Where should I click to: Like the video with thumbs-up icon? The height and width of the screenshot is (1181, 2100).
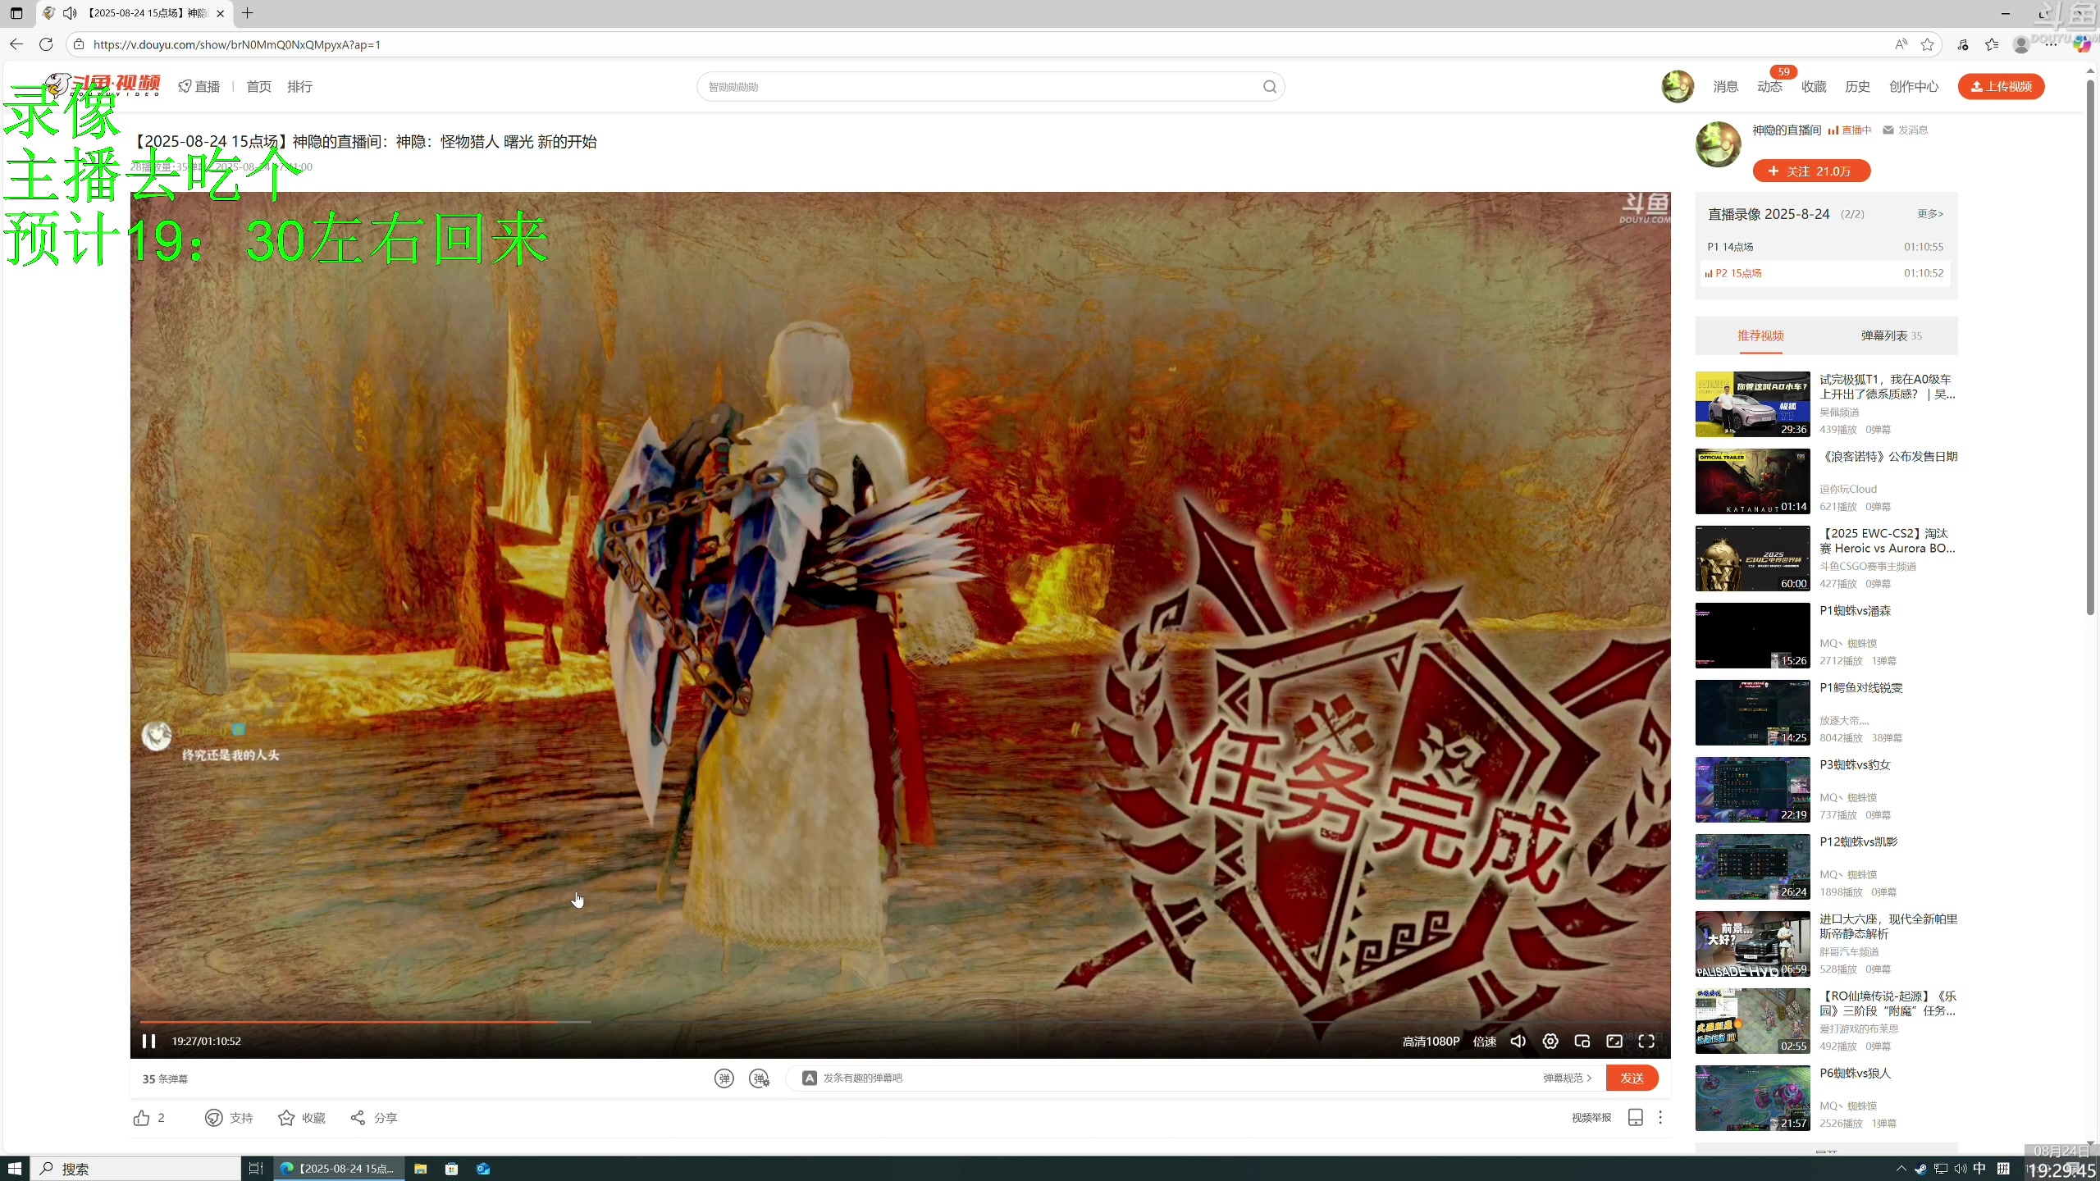(141, 1118)
